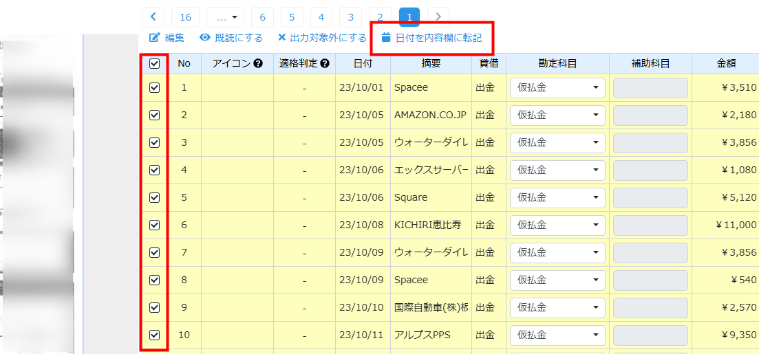Jump to page 16 in pagination
This screenshot has width=759, height=354.
click(185, 17)
